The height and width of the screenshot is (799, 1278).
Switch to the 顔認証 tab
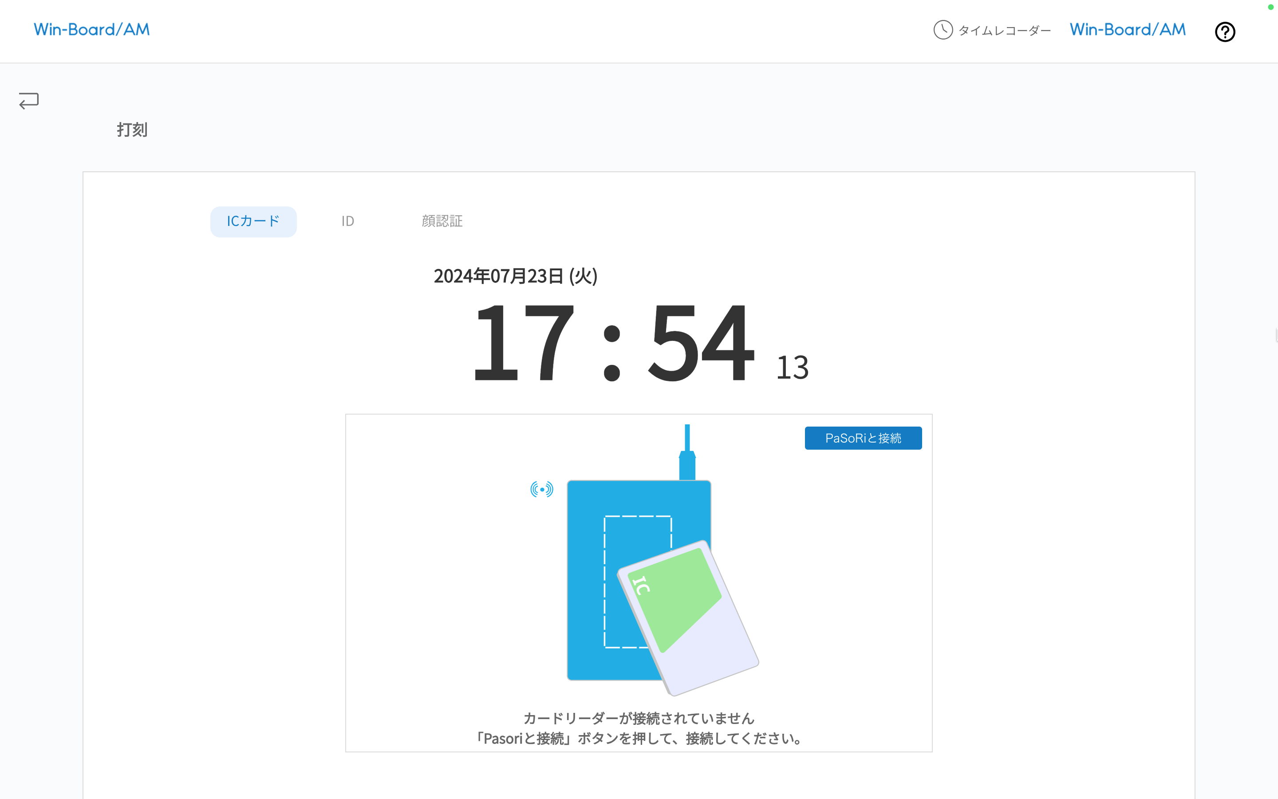pos(442,222)
